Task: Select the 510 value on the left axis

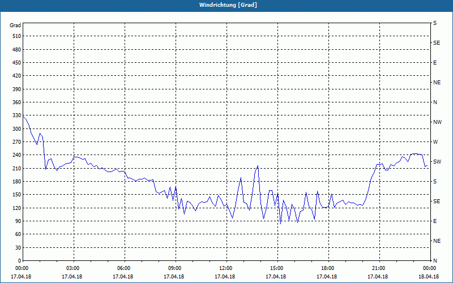Action: (17, 36)
